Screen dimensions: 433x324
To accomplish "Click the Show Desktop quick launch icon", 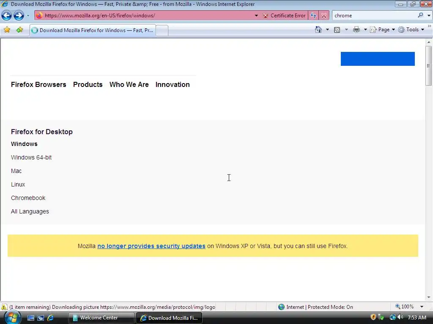I will pos(30,318).
